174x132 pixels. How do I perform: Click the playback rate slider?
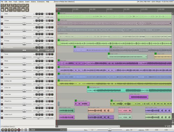tap(110, 130)
